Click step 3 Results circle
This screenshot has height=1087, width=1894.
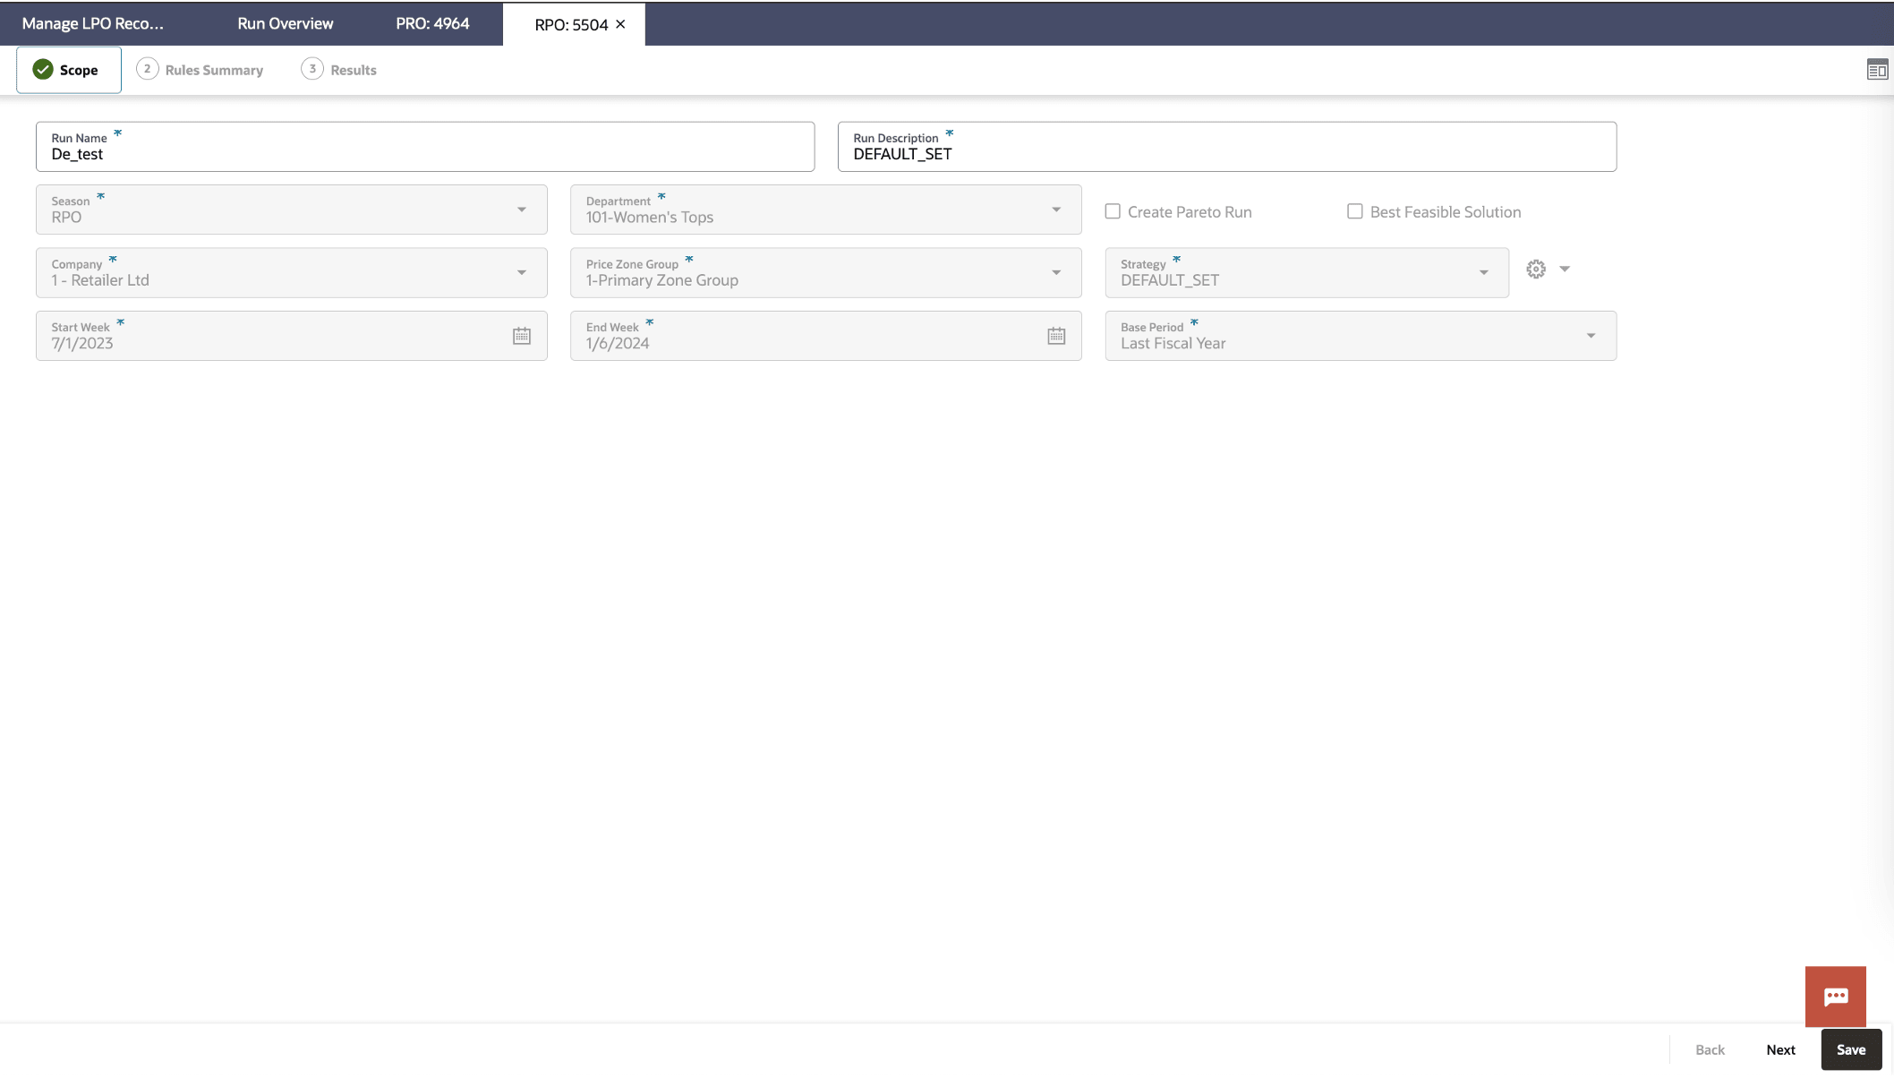(312, 69)
